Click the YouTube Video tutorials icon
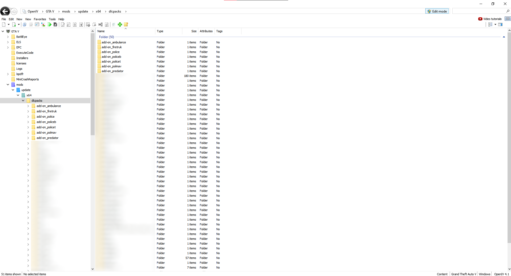The height and width of the screenshot is (276, 511). point(480,19)
